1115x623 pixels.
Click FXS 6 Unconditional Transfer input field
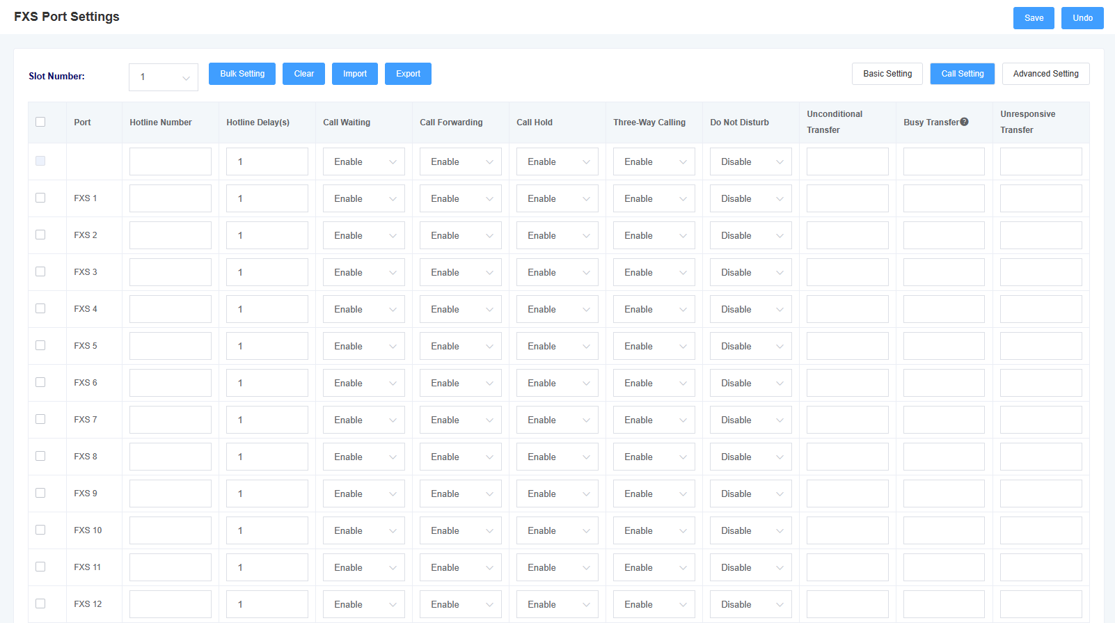848,383
